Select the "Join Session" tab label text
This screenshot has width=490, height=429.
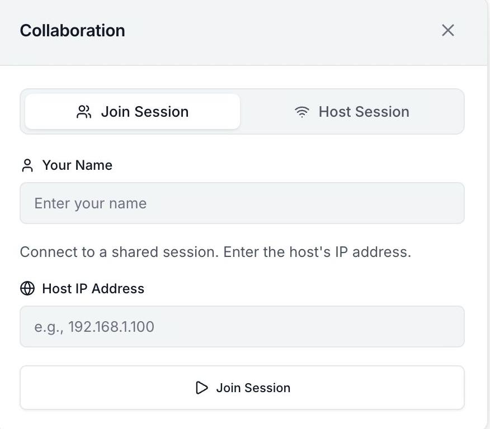(x=144, y=112)
